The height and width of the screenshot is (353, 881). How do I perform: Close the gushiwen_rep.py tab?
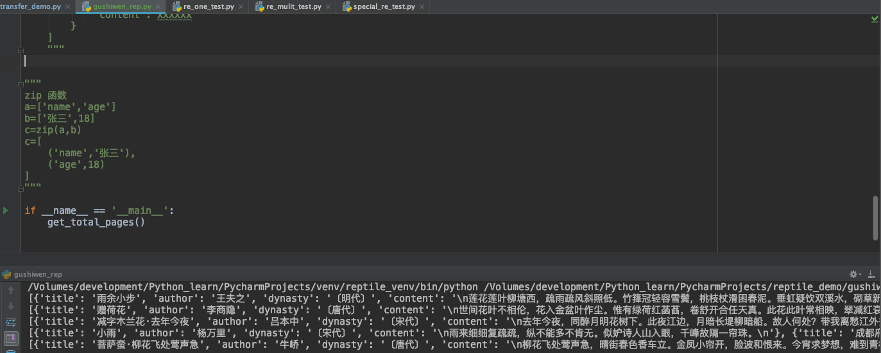tap(158, 7)
